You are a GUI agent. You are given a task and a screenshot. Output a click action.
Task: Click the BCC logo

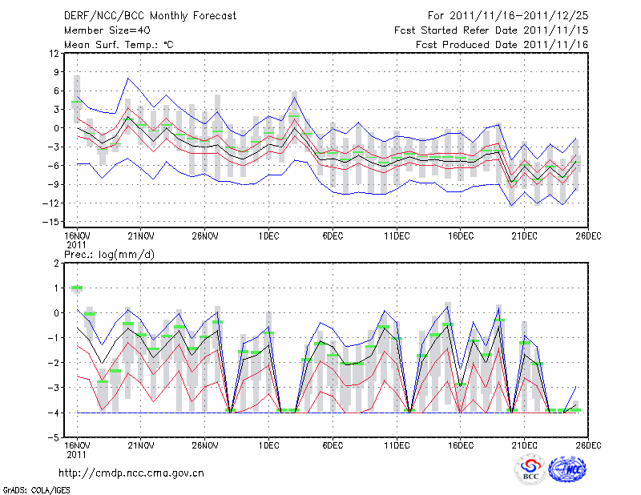(x=530, y=469)
